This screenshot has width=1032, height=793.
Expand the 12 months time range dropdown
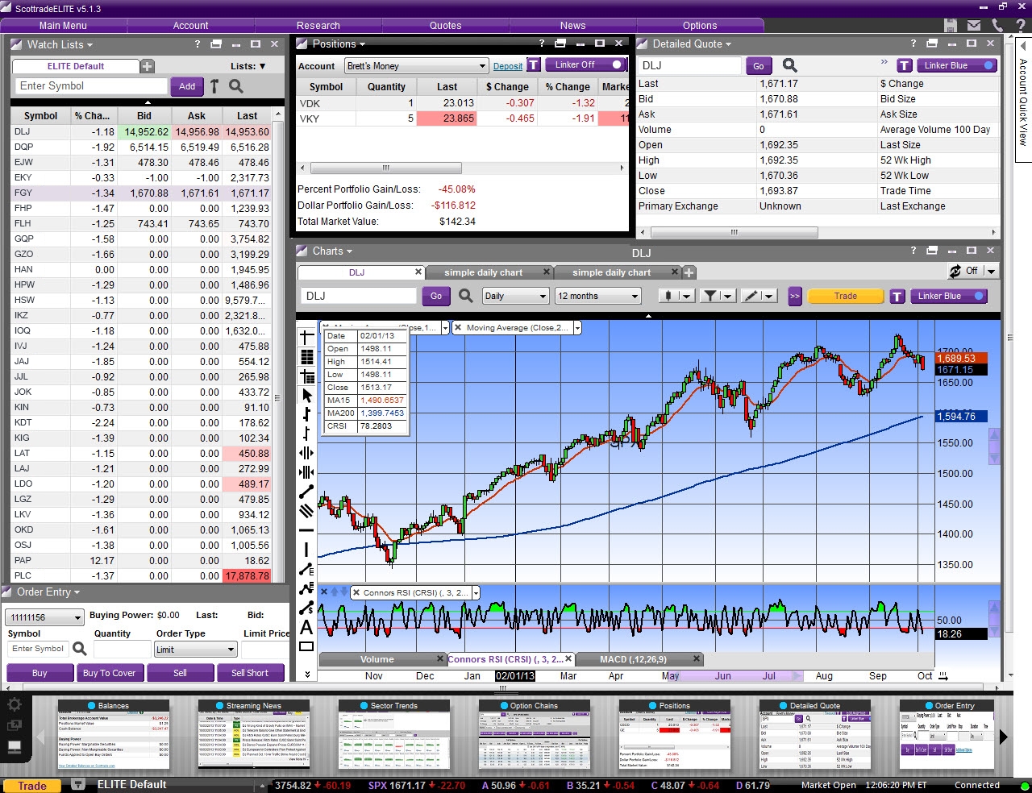(598, 296)
